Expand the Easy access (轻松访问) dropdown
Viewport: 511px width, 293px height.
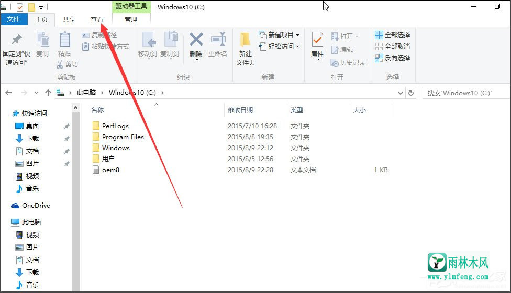tap(297, 47)
